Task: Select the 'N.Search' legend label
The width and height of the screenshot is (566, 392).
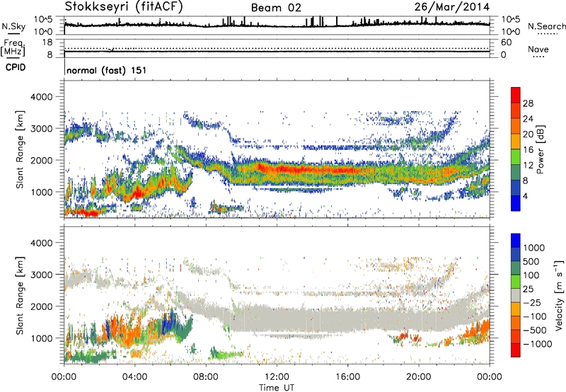Action: (546, 26)
